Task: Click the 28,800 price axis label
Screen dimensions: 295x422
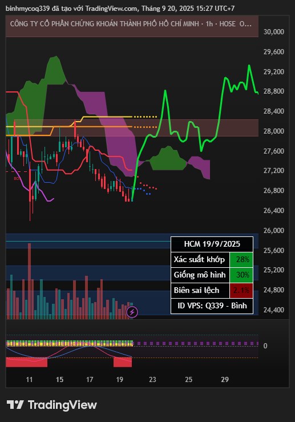Action: 273,91
